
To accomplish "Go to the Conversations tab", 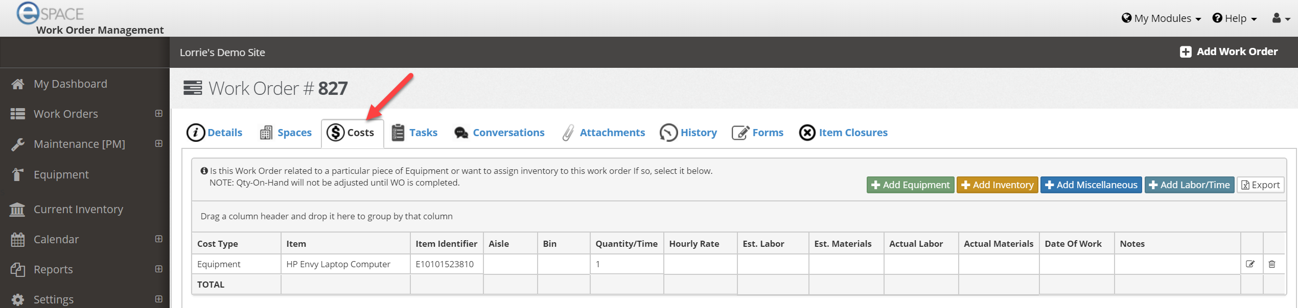I will (500, 133).
